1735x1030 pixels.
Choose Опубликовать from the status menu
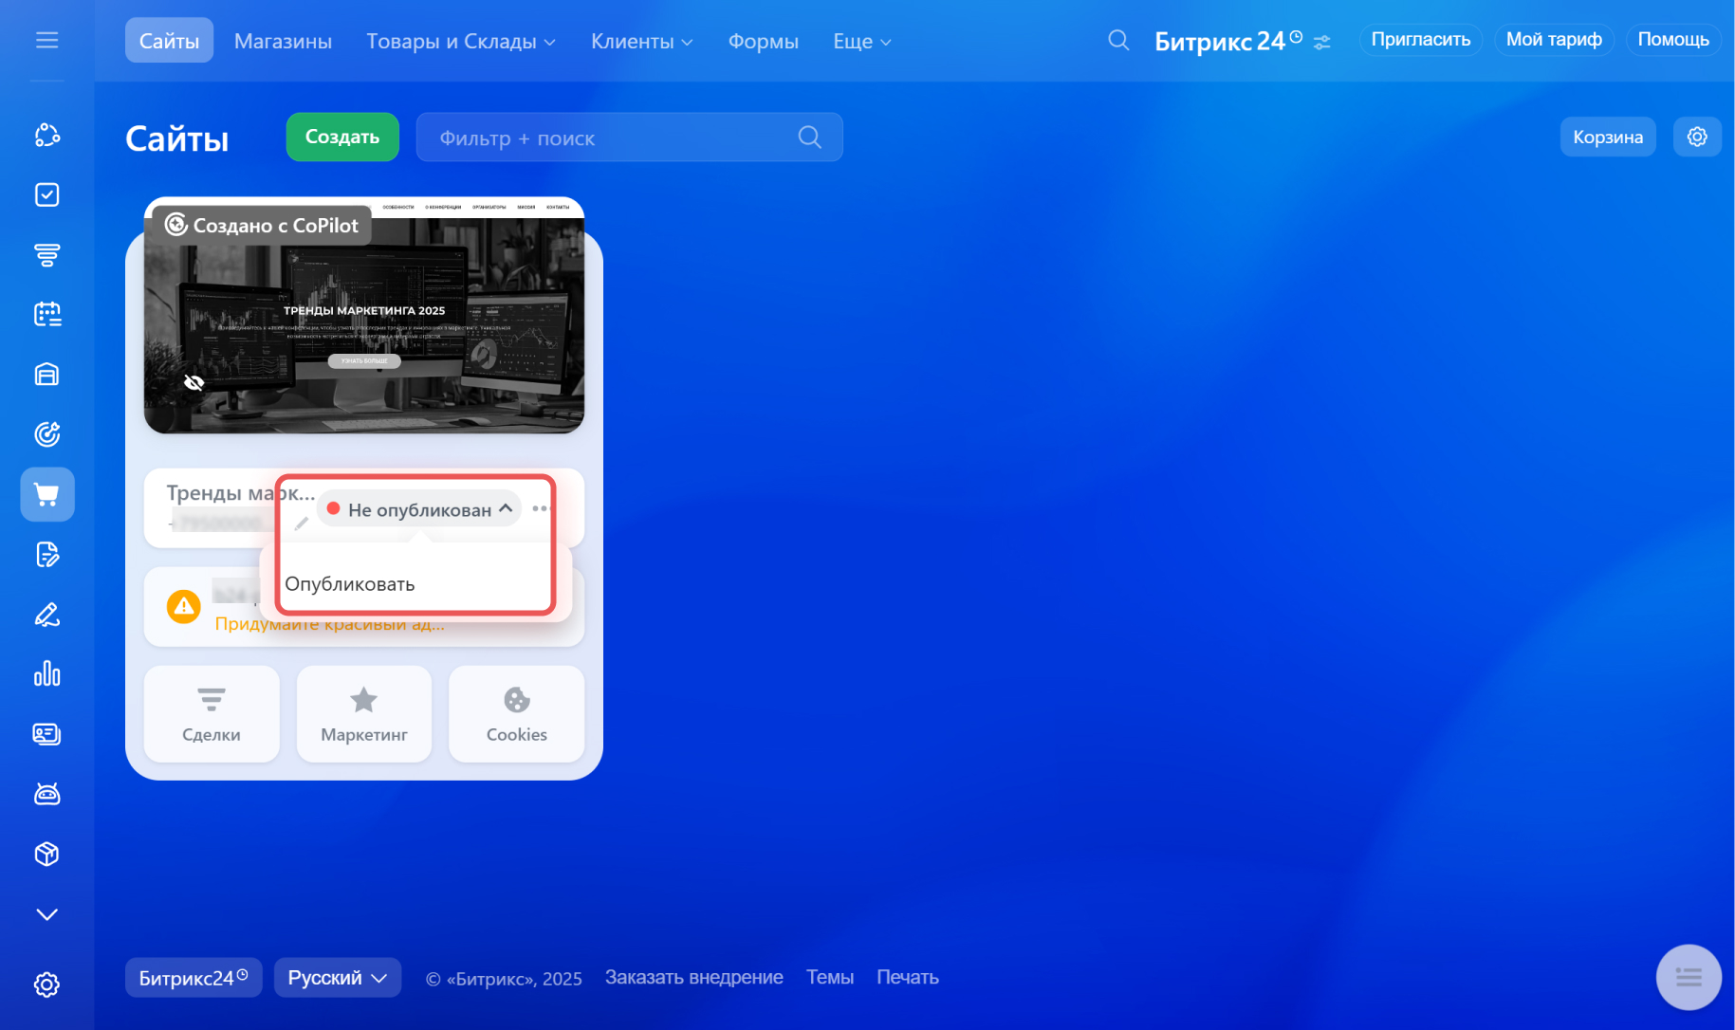(350, 584)
